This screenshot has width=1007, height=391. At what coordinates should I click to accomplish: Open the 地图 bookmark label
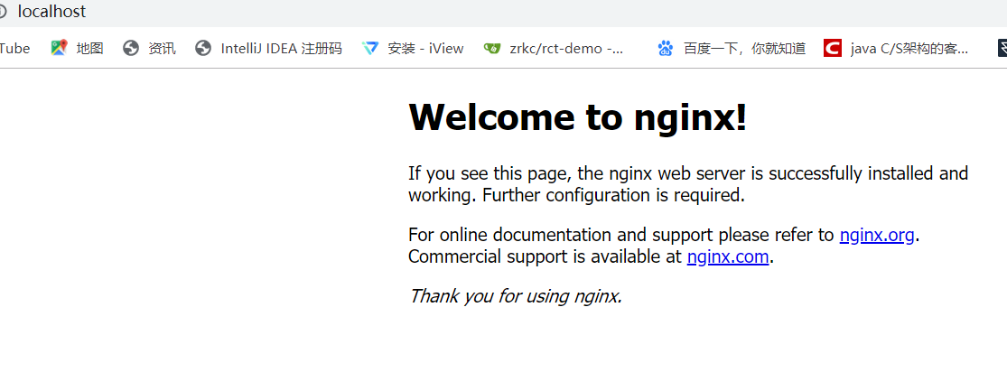(x=90, y=48)
